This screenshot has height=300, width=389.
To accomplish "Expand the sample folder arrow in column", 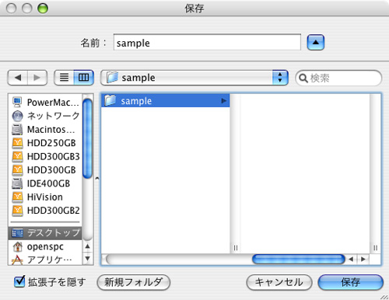I will tap(224, 101).
